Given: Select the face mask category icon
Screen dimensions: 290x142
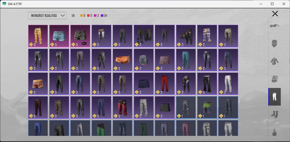Looking at the screenshot, I should click(274, 44).
